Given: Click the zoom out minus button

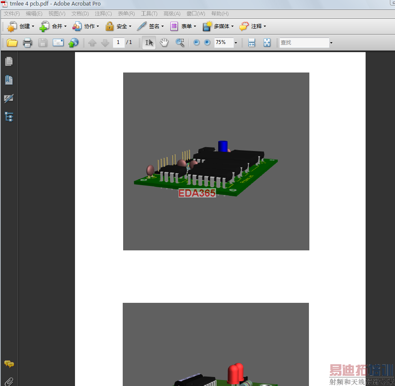Looking at the screenshot, I should pyautogui.click(x=196, y=42).
